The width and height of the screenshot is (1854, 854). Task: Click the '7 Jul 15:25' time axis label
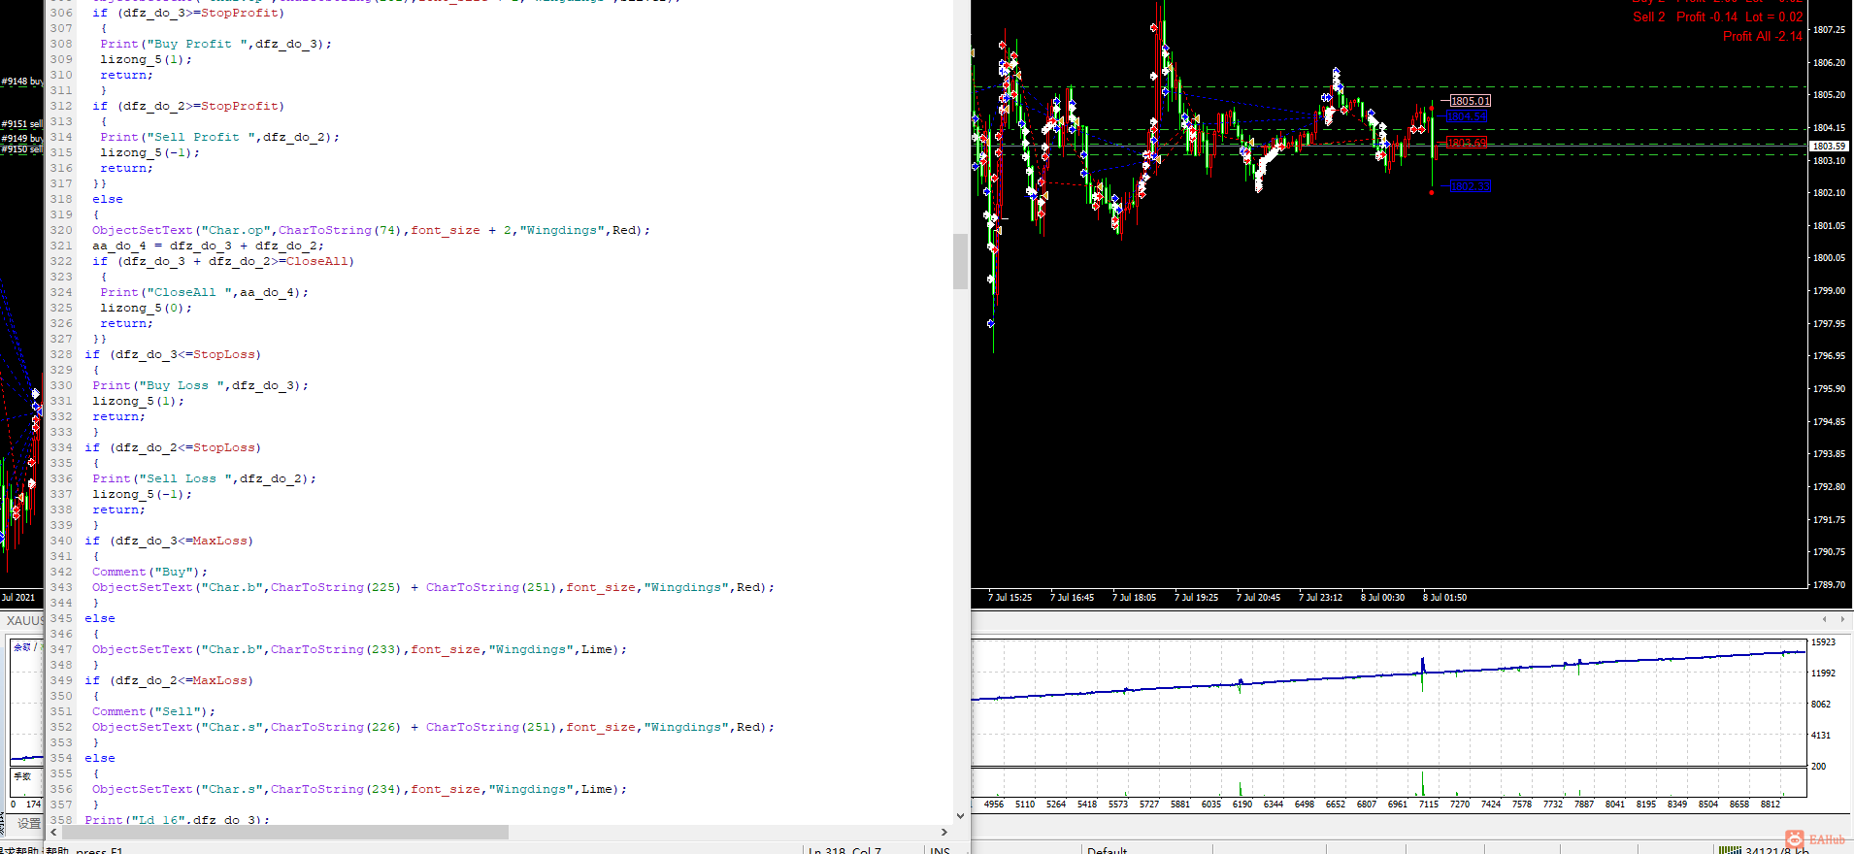[1010, 598]
